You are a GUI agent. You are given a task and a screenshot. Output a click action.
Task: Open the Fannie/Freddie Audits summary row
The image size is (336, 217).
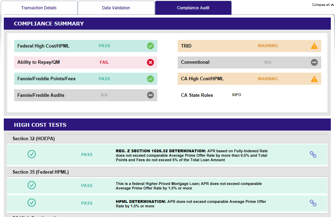tap(86, 95)
